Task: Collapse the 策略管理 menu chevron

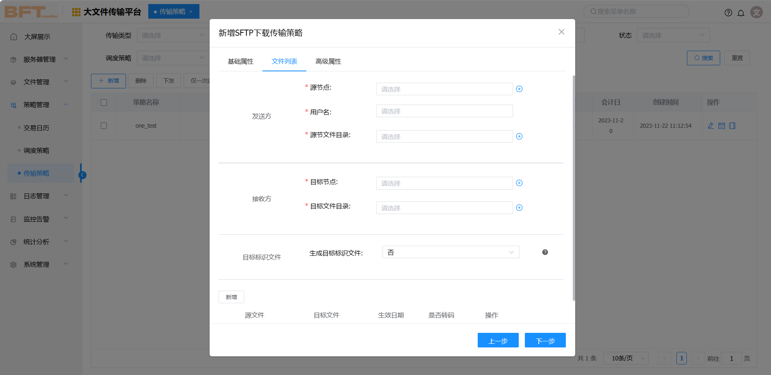Action: [66, 105]
